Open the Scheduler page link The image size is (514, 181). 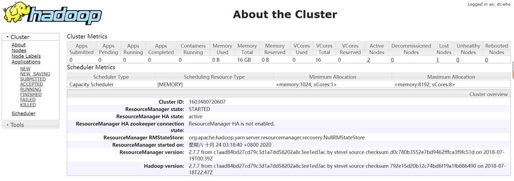23,114
